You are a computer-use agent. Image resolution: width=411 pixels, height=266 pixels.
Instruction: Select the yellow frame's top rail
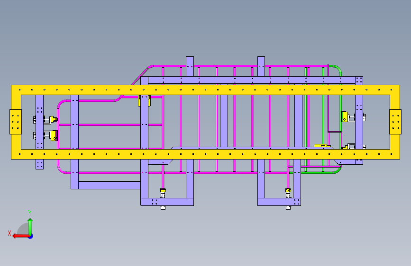205,90
